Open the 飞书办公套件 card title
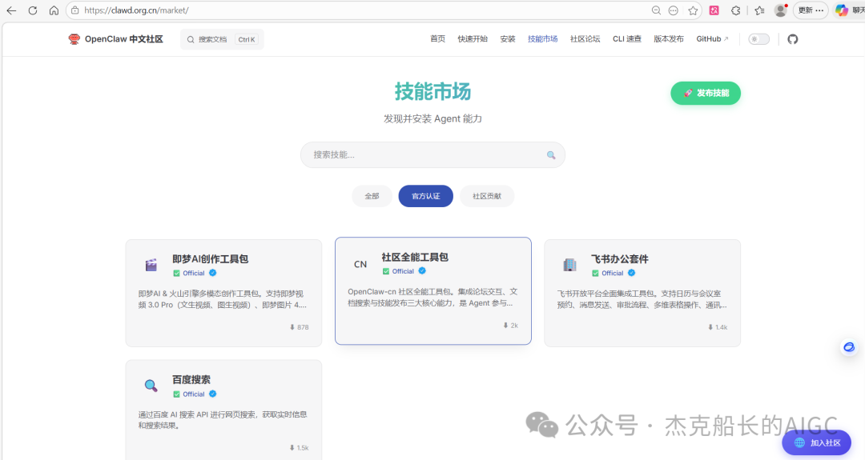 pos(619,259)
